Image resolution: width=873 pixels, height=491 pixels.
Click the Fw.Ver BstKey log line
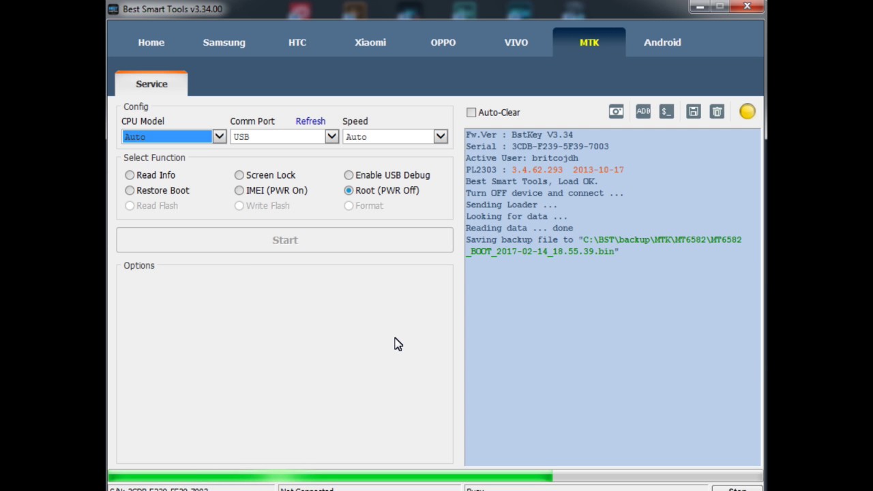tap(519, 135)
